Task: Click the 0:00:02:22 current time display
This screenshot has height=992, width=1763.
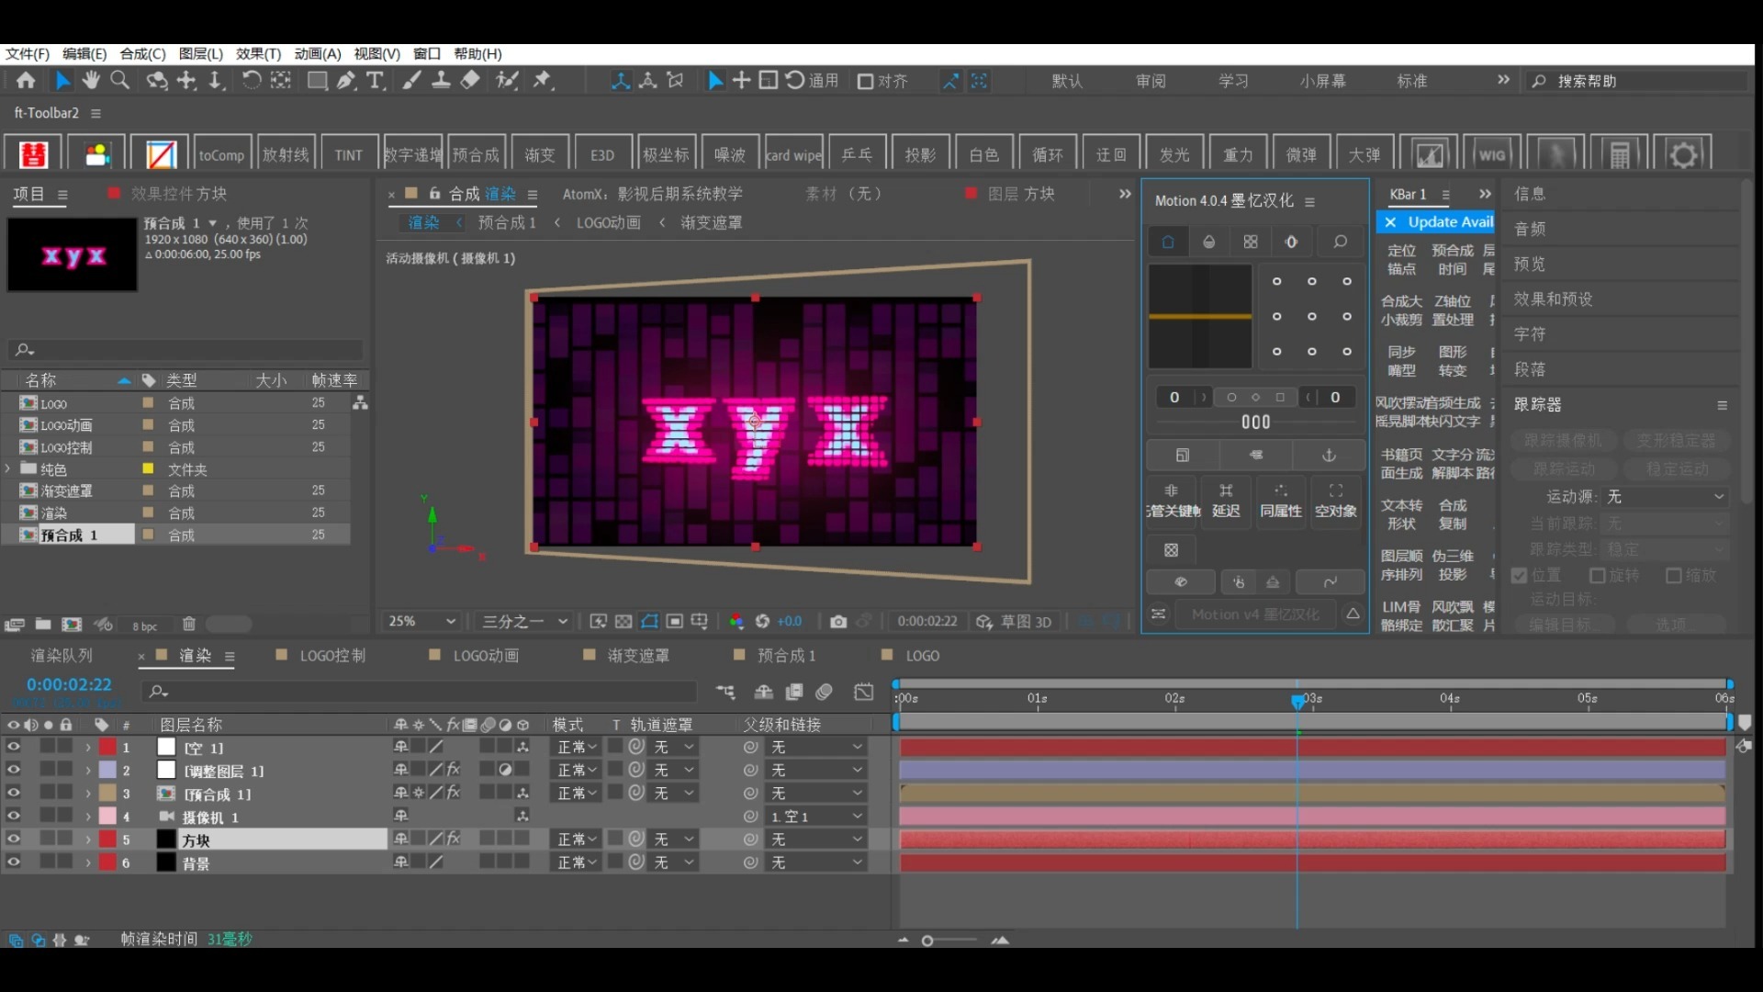Action: [69, 684]
